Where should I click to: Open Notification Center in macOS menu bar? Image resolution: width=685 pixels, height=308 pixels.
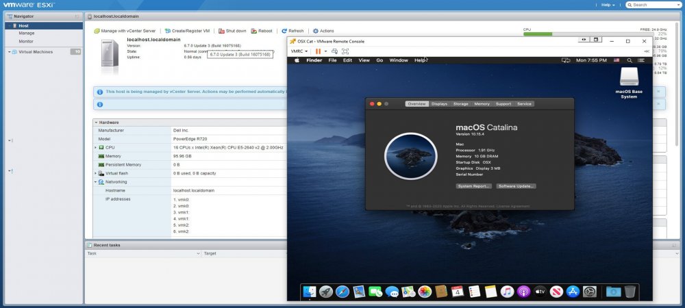click(x=641, y=60)
